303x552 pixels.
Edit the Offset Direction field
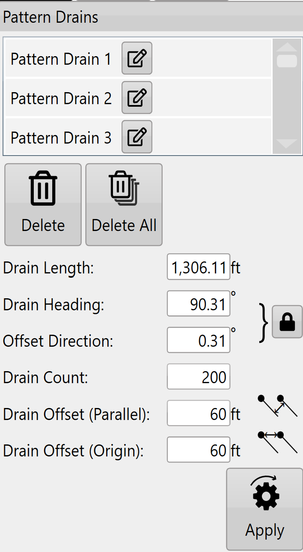tap(199, 340)
